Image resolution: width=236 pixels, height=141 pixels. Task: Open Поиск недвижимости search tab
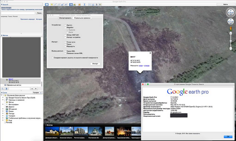point(22,9)
